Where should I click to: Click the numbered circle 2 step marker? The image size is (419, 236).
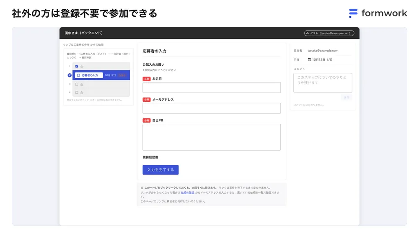(70, 75)
